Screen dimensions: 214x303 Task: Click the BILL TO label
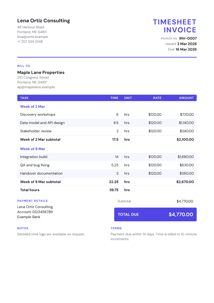point(24,66)
